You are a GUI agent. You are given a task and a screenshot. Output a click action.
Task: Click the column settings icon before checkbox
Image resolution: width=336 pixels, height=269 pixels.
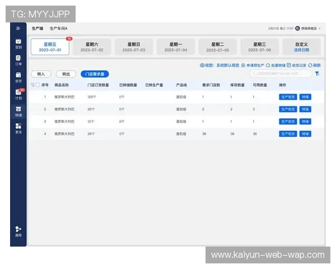32,85
